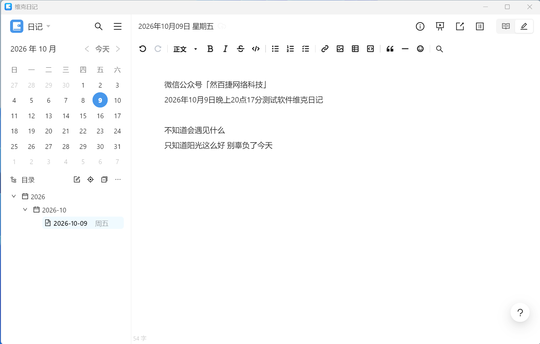Image resolution: width=540 pixels, height=344 pixels.
Task: Toggle bold formatting
Action: 210,49
